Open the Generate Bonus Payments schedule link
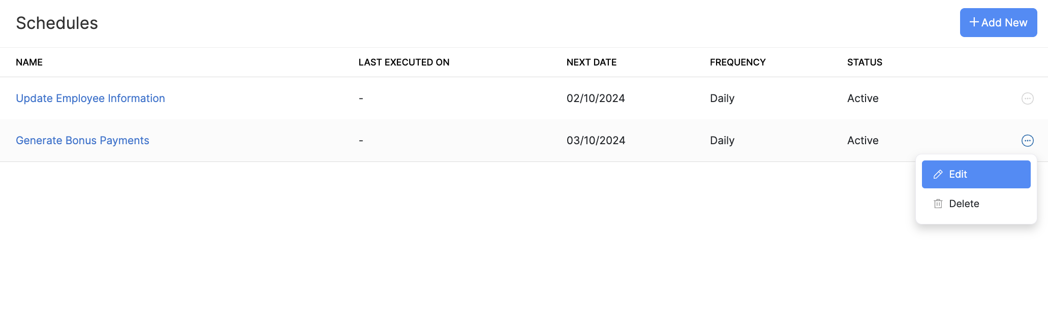 tap(82, 141)
